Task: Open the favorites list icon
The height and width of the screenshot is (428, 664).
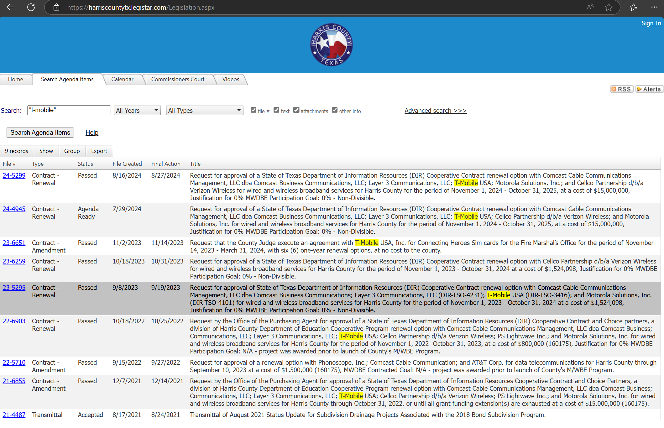Action: (633, 7)
